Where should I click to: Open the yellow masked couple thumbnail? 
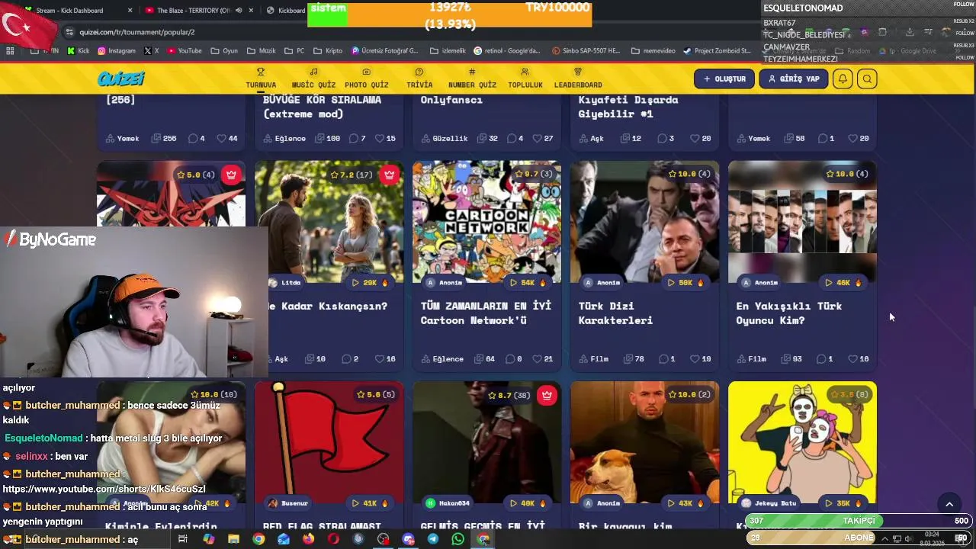coord(802,442)
